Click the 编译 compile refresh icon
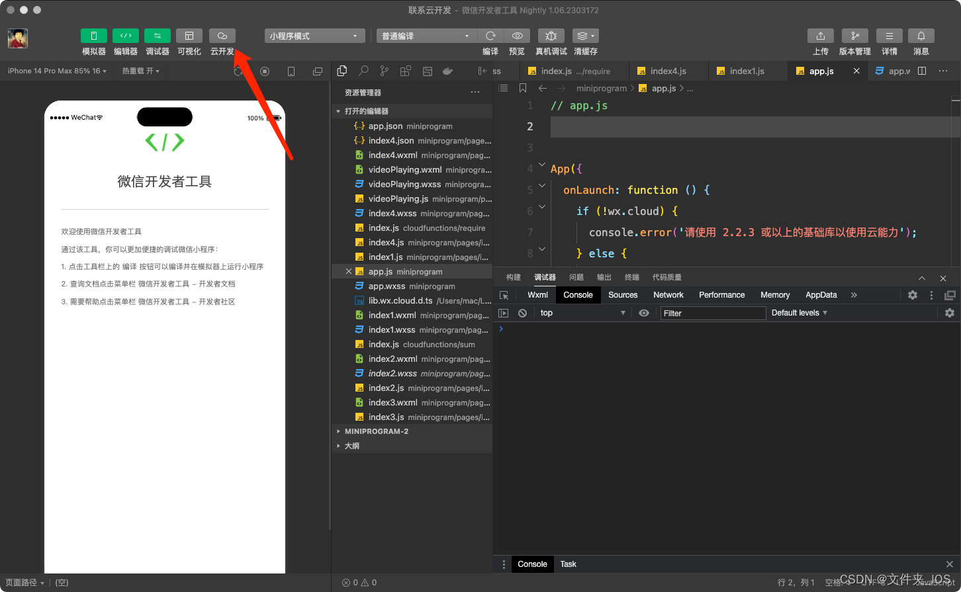Viewport: 961px width, 592px height. [x=490, y=36]
